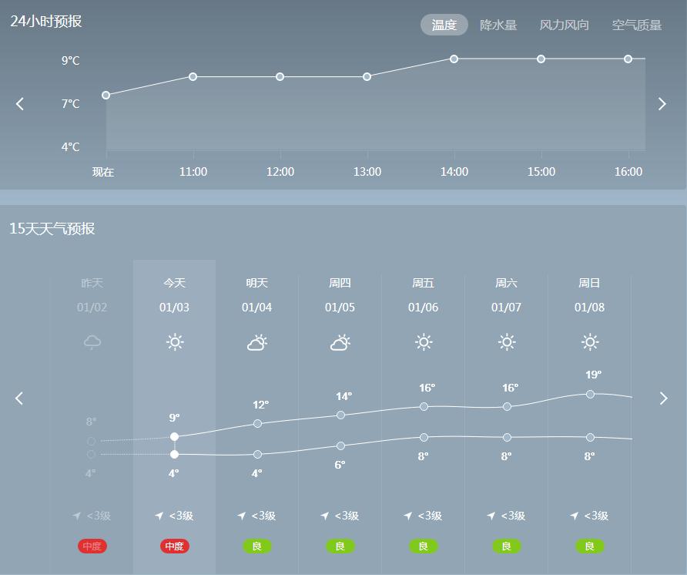
Task: Click the sunny icon for 今天
Action: 175,342
